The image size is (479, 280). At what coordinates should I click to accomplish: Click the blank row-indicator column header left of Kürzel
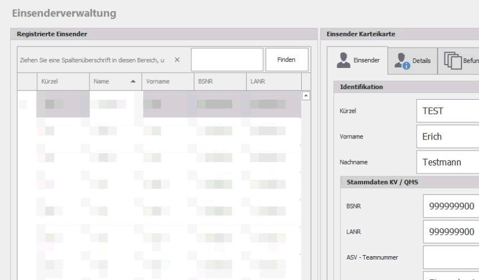click(27, 82)
